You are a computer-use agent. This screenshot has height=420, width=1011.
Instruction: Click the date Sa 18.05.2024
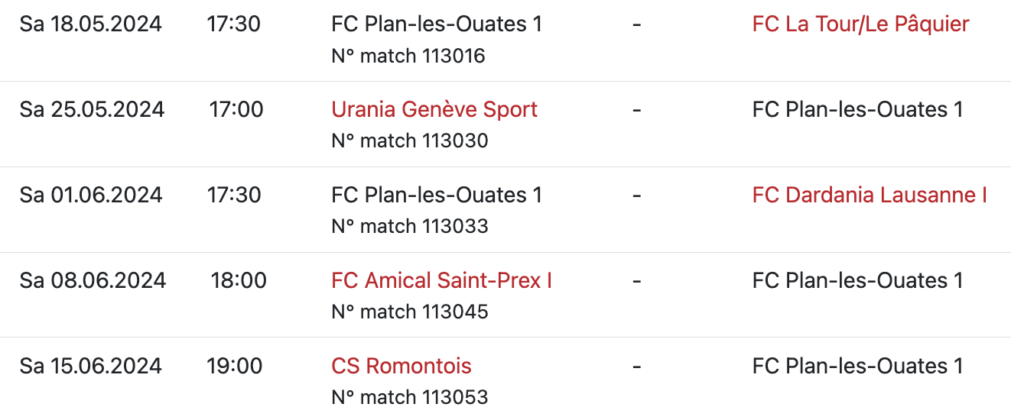click(91, 24)
